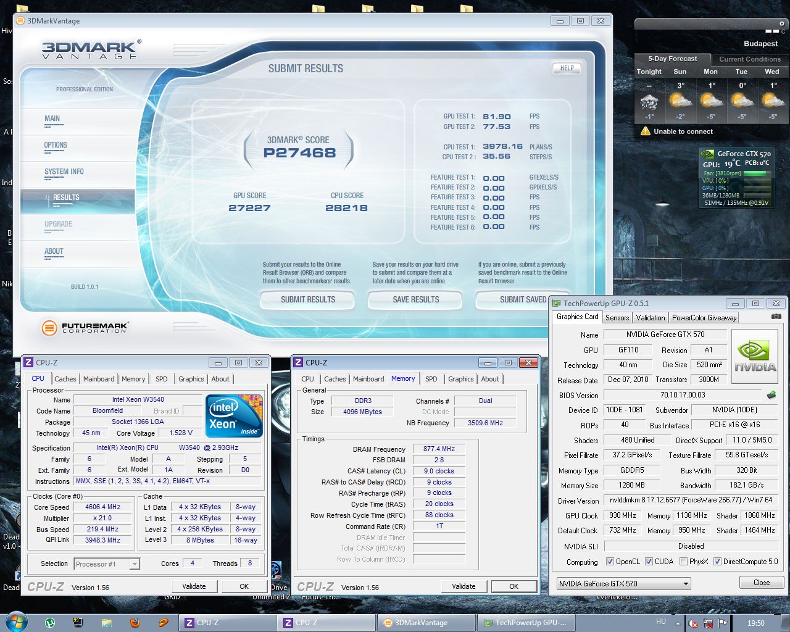The width and height of the screenshot is (790, 632).
Task: Click the Tonight snow weather icon
Action: pyautogui.click(x=649, y=101)
